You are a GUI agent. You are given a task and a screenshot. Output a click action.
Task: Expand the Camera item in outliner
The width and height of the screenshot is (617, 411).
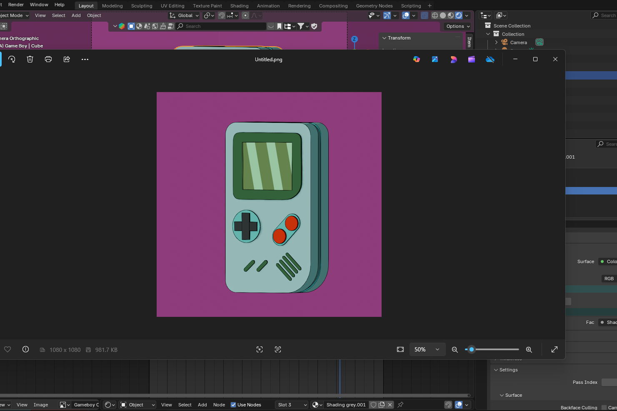tap(496, 42)
